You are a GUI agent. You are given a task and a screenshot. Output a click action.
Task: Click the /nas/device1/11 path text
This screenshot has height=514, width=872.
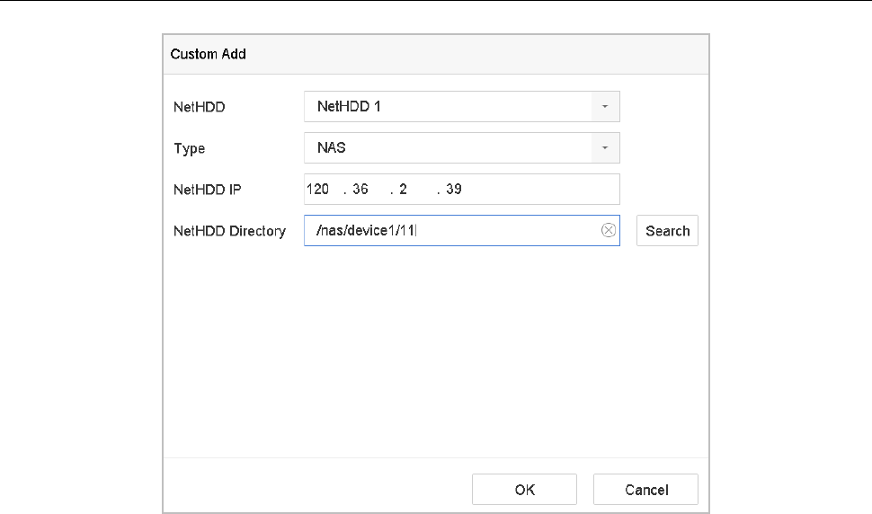368,231
